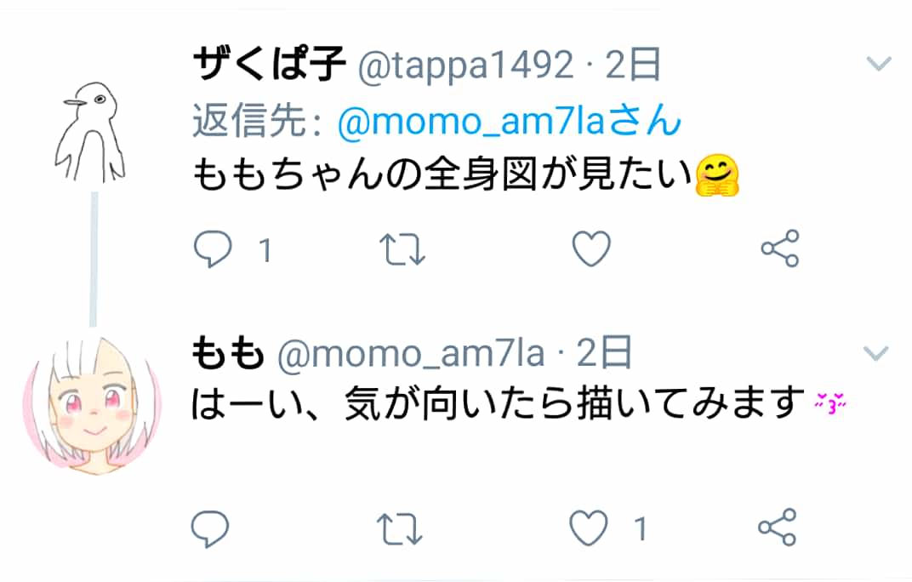Open the gray @momo_am7la handle in reply
This screenshot has width=912, height=582.
tap(411, 354)
